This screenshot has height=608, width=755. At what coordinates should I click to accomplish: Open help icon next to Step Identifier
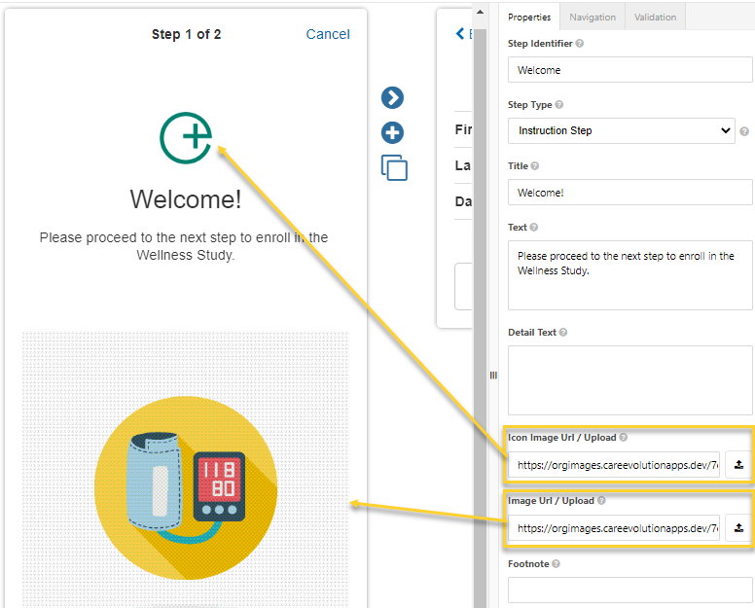(580, 44)
